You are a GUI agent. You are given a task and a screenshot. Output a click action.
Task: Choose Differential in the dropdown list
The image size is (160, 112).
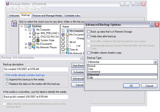122,74
